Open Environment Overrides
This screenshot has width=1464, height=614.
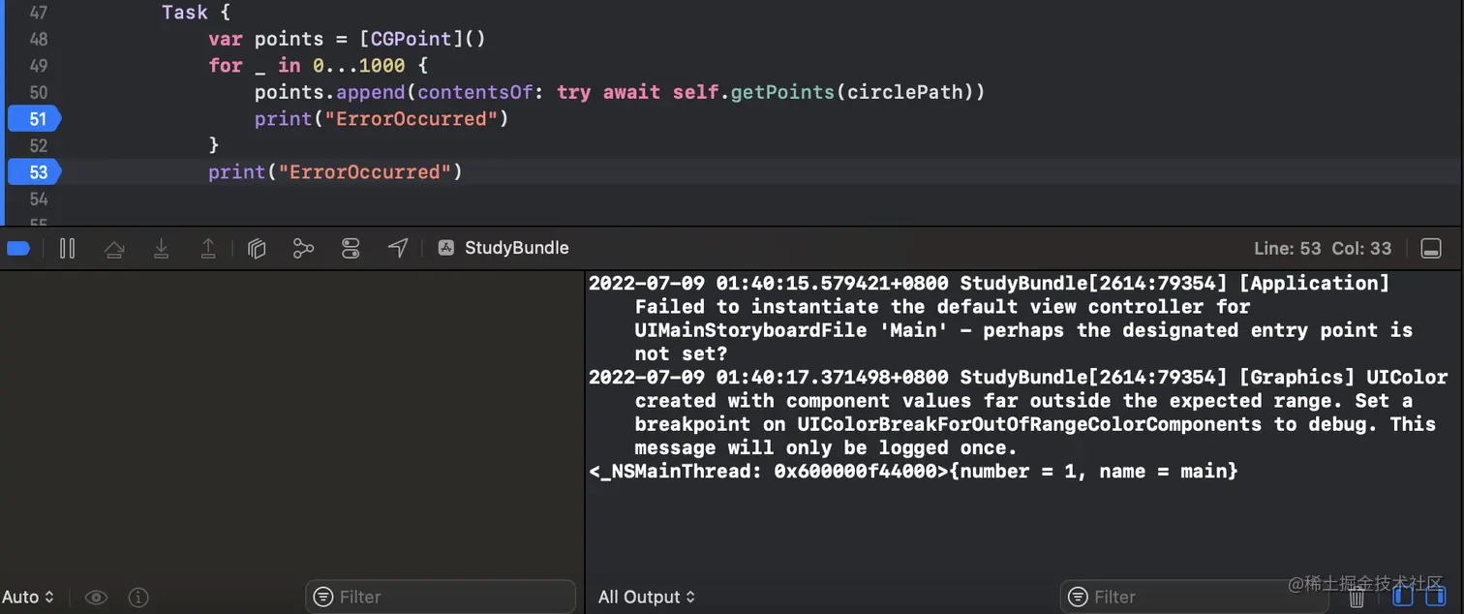point(351,249)
